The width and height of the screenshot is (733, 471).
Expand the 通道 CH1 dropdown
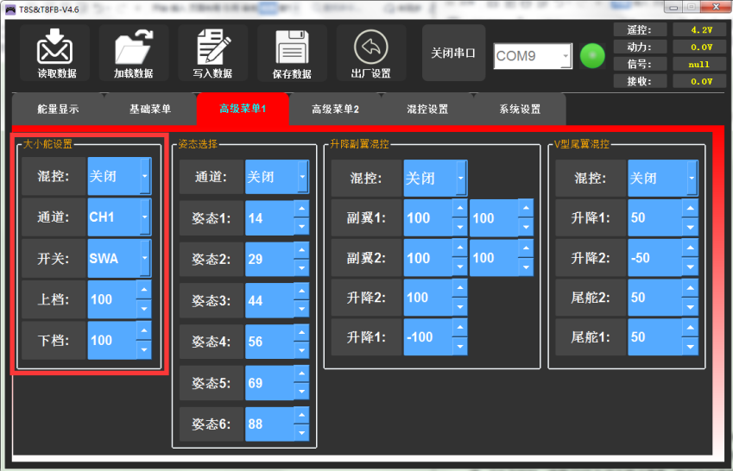tap(144, 217)
